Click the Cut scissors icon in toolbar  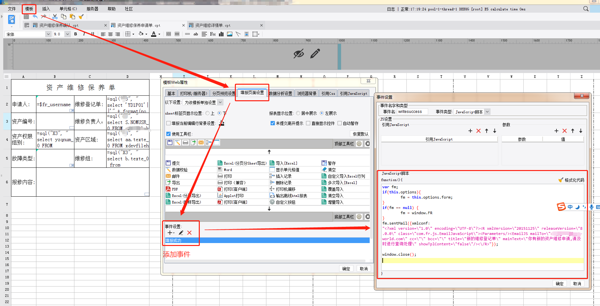coord(55,17)
